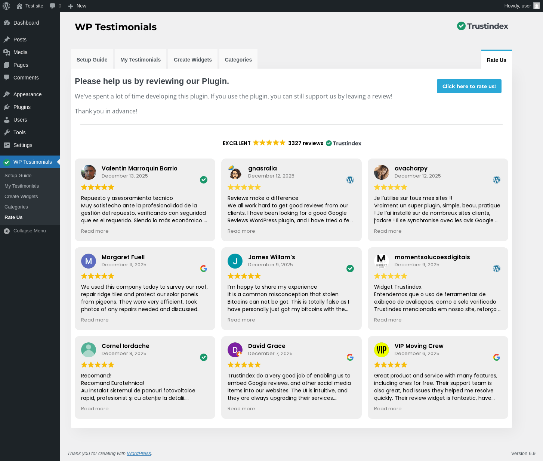Open the Create Widgets tab
The height and width of the screenshot is (461, 543).
(x=193, y=60)
